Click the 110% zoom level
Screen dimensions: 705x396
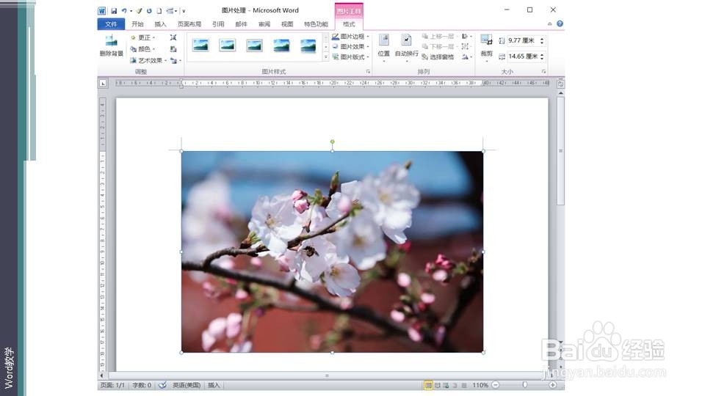point(480,385)
